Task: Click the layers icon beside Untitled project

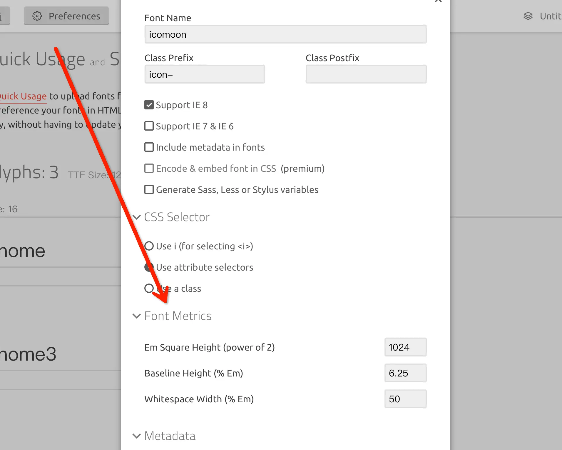Action: tap(528, 16)
